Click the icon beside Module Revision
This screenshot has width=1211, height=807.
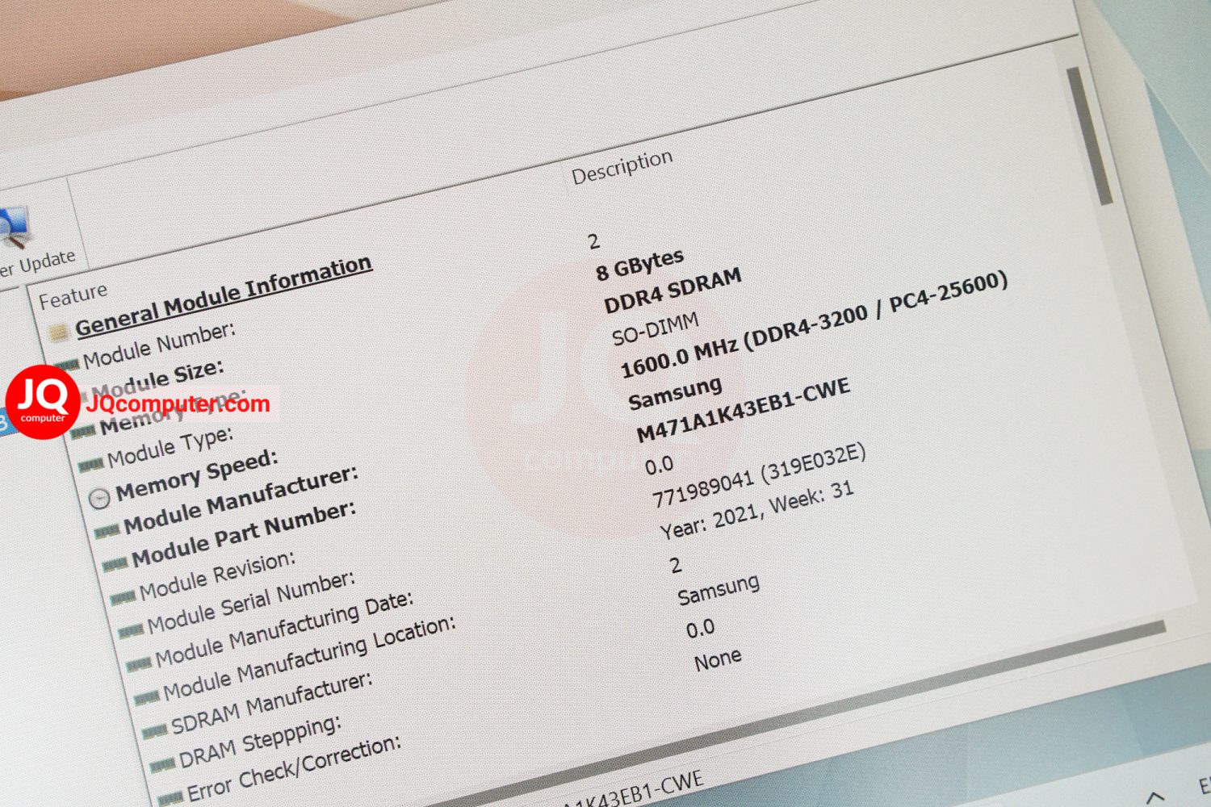tap(123, 598)
